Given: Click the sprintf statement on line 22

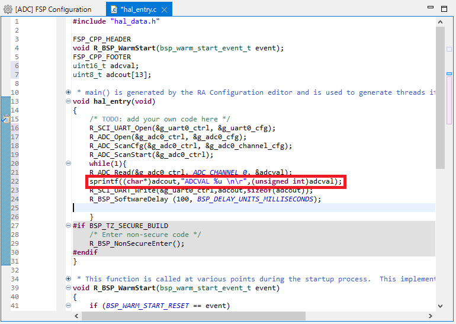Looking at the screenshot, I should [x=216, y=181].
